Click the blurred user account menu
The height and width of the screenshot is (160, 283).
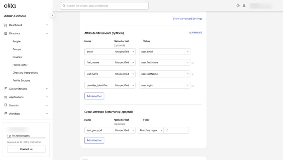coord(261,6)
